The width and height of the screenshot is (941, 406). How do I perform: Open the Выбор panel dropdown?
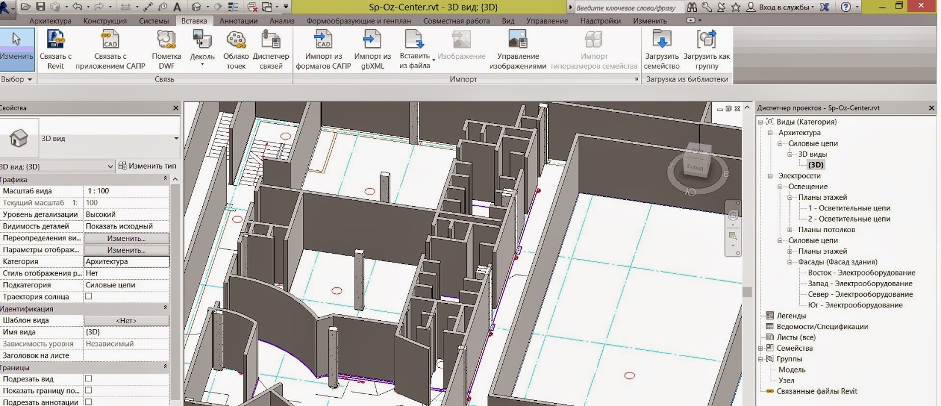pos(17,79)
